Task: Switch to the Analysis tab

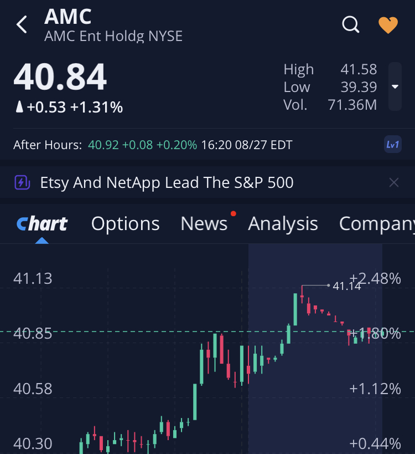Action: [283, 223]
